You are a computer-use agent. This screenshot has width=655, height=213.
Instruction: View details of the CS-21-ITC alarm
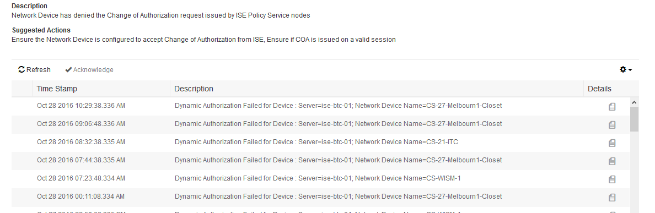coord(612,143)
